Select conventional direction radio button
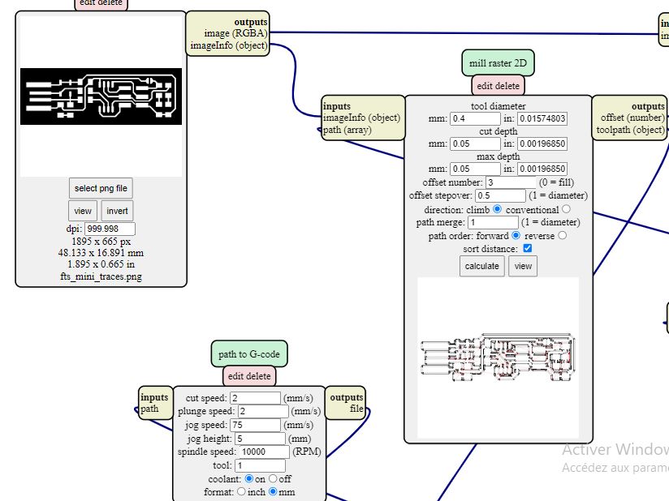 (x=566, y=209)
